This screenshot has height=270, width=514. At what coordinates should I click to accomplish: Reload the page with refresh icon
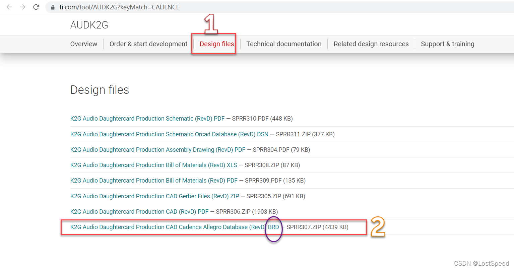36,7
